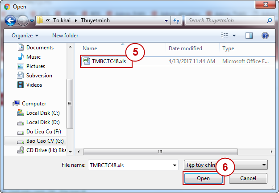Viewport: 279px width, 193px height.
Task: Expand the address bar path dropdown arrow
Action: [x=166, y=21]
